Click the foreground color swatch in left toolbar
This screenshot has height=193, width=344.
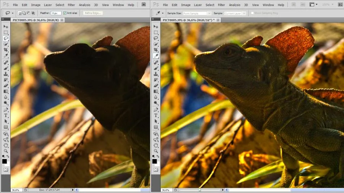[5, 161]
